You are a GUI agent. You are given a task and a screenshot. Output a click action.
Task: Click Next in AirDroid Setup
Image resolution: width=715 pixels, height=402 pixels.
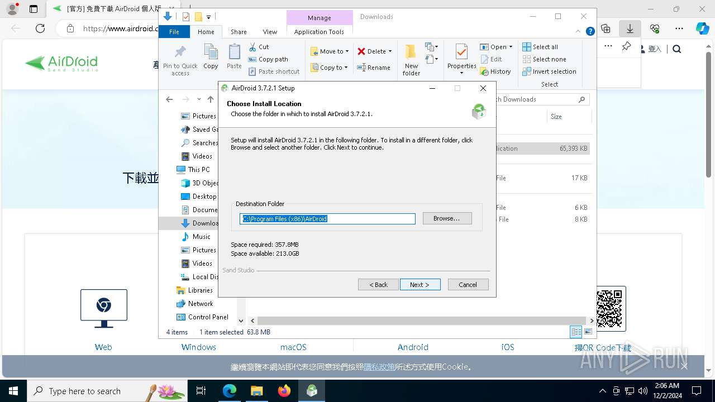coord(420,285)
